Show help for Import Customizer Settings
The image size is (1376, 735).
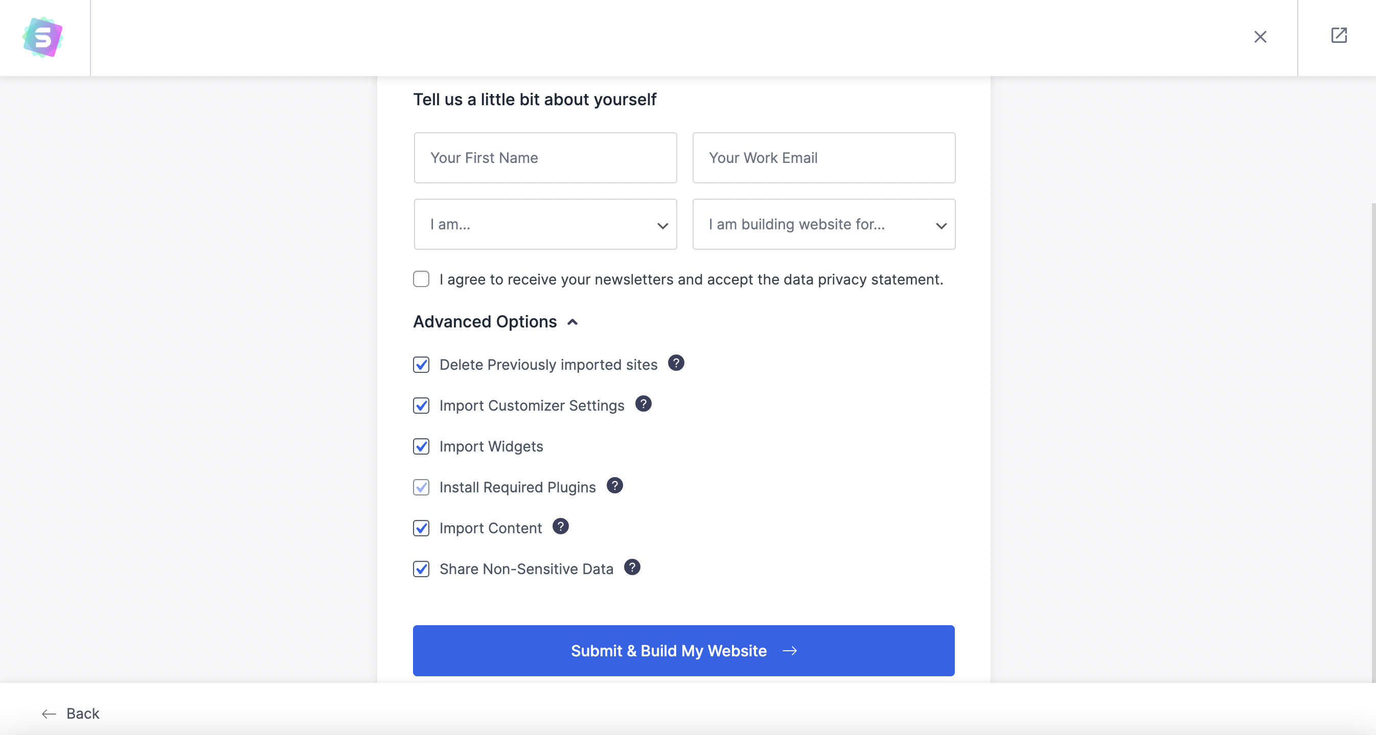tap(643, 404)
